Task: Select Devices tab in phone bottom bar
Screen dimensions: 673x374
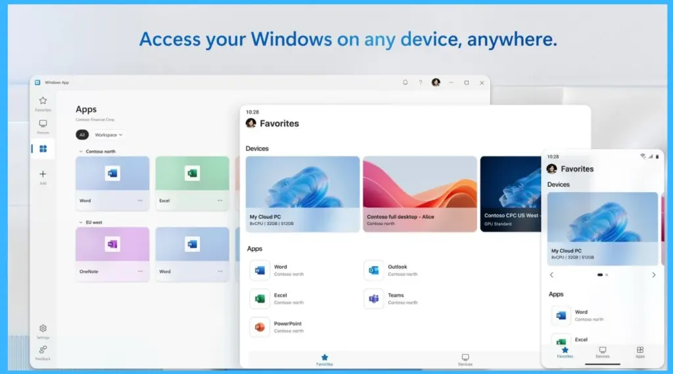Action: point(603,352)
